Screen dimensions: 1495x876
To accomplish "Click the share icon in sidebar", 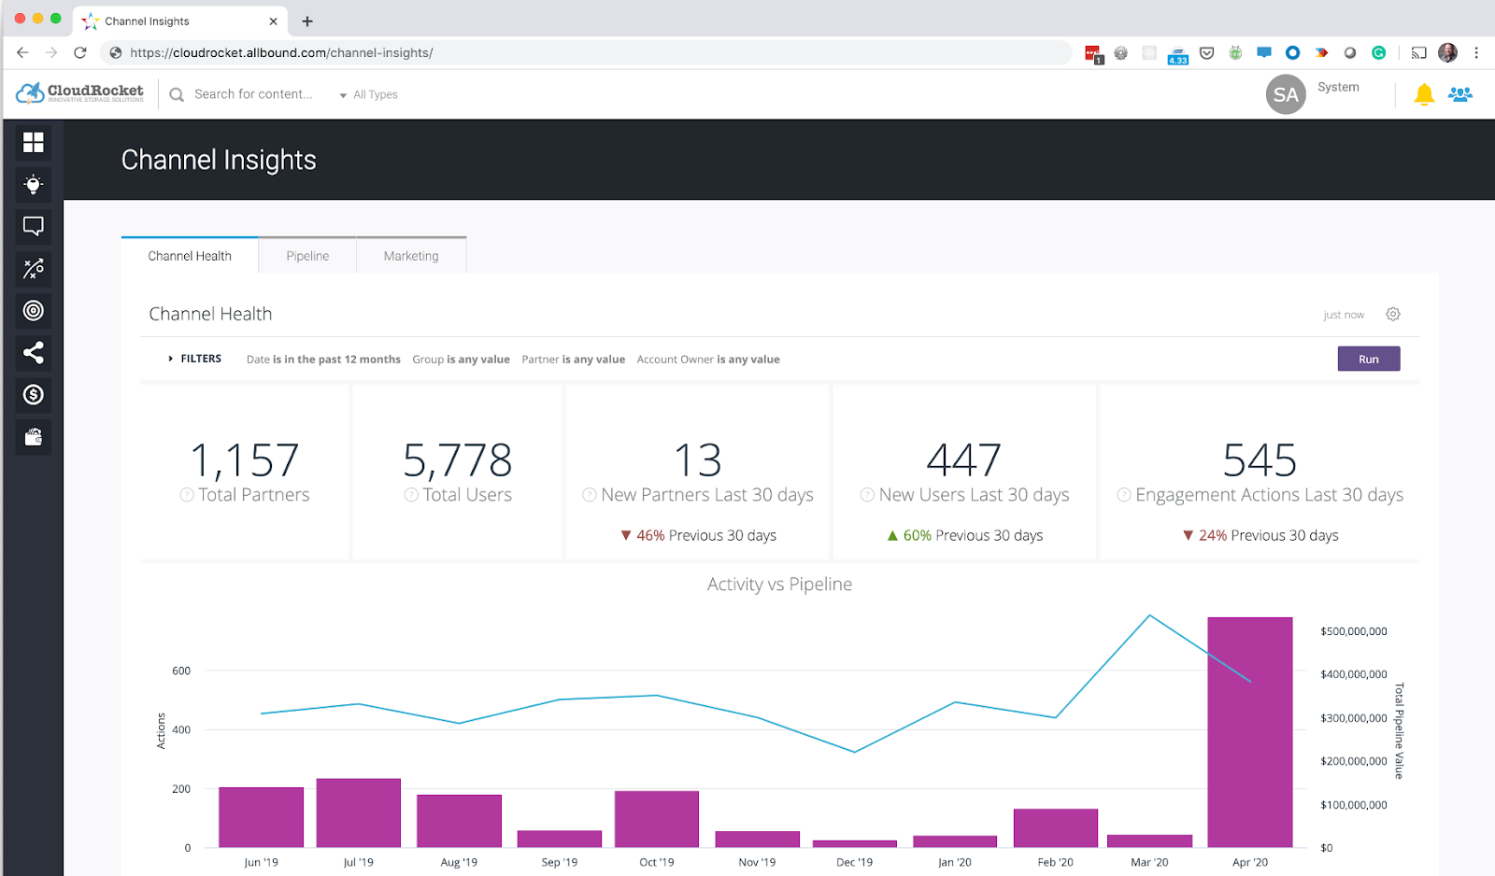I will pyautogui.click(x=34, y=353).
